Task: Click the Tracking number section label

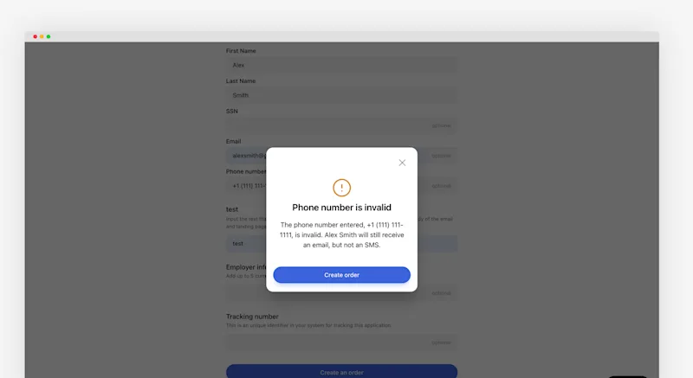Action: point(252,317)
